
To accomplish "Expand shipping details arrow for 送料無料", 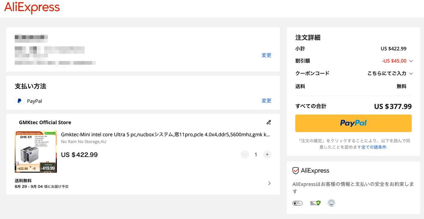I will click(269, 183).
